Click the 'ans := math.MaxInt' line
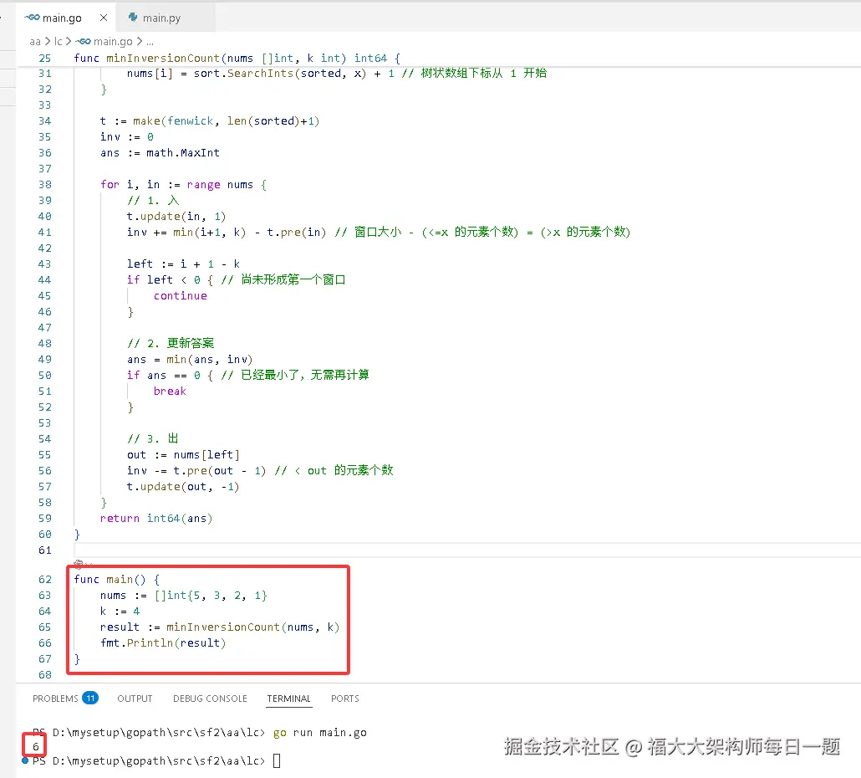This screenshot has width=861, height=778. coord(160,153)
